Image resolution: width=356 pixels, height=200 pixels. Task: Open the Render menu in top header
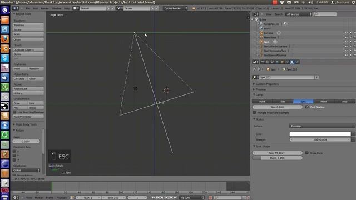point(44,8)
